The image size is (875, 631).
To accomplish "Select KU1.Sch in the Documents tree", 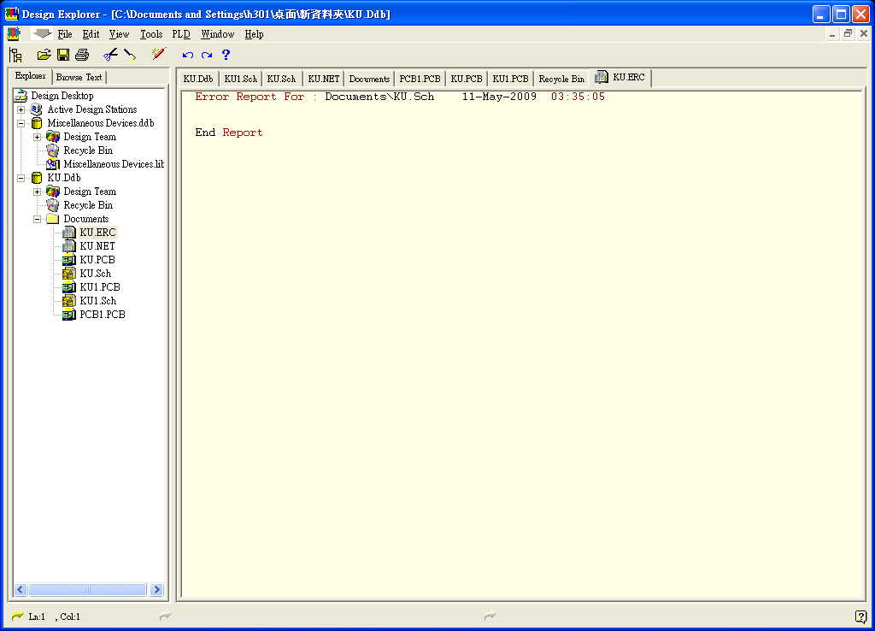I will [97, 301].
